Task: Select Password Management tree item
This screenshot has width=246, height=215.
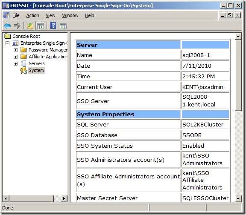Action: pos(48,50)
